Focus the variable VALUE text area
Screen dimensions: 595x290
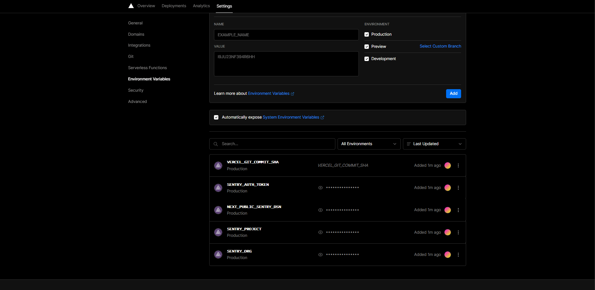coord(286,64)
